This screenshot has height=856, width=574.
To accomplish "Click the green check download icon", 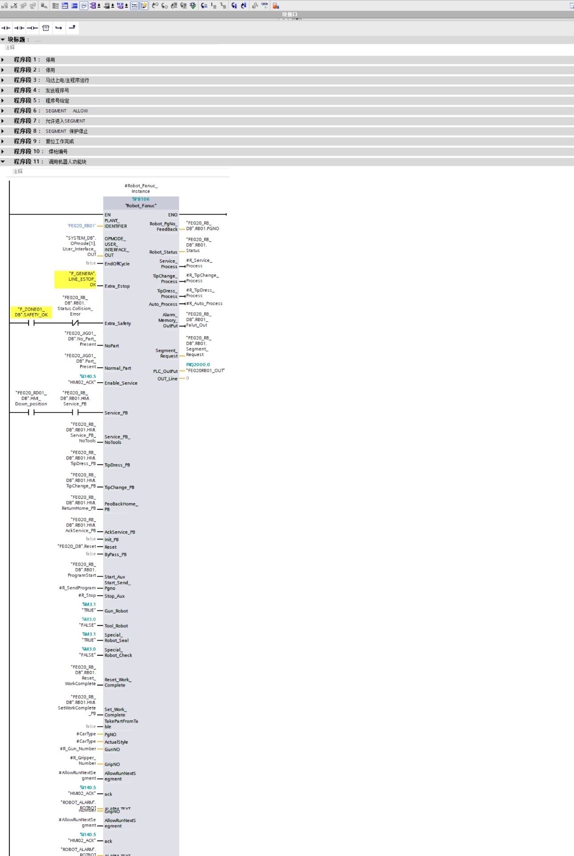I will tap(193, 5).
